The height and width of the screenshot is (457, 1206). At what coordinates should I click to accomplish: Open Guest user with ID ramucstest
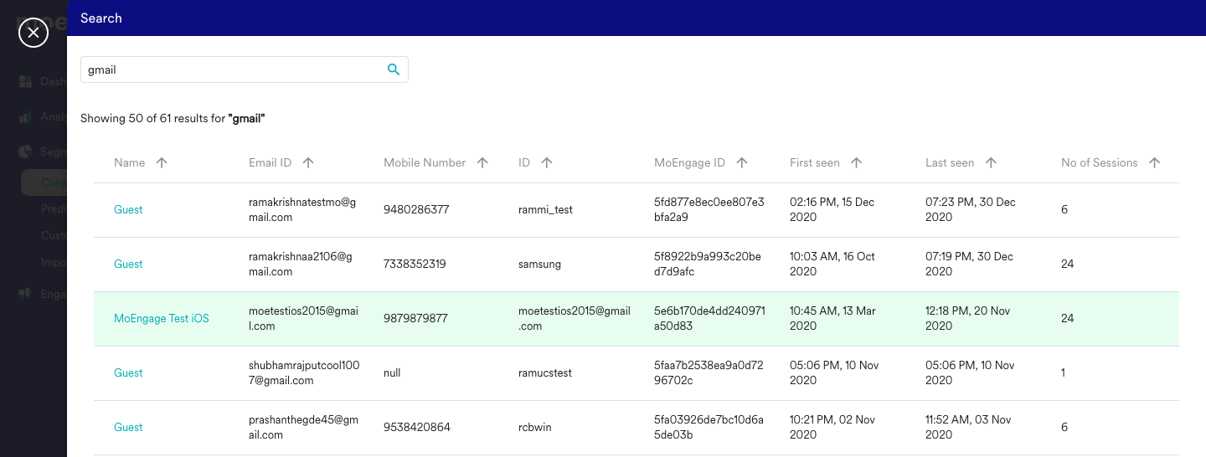[128, 373]
